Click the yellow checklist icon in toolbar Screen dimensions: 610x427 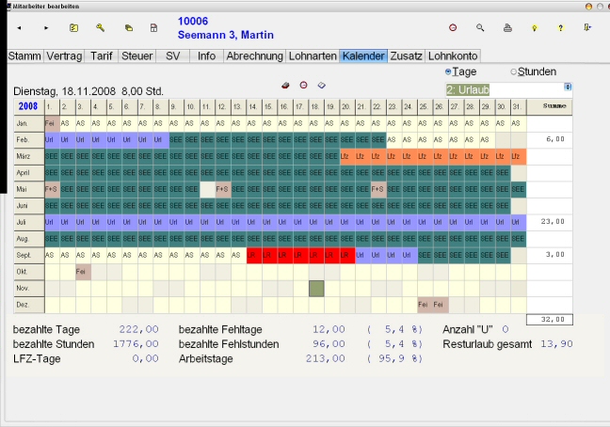73,28
